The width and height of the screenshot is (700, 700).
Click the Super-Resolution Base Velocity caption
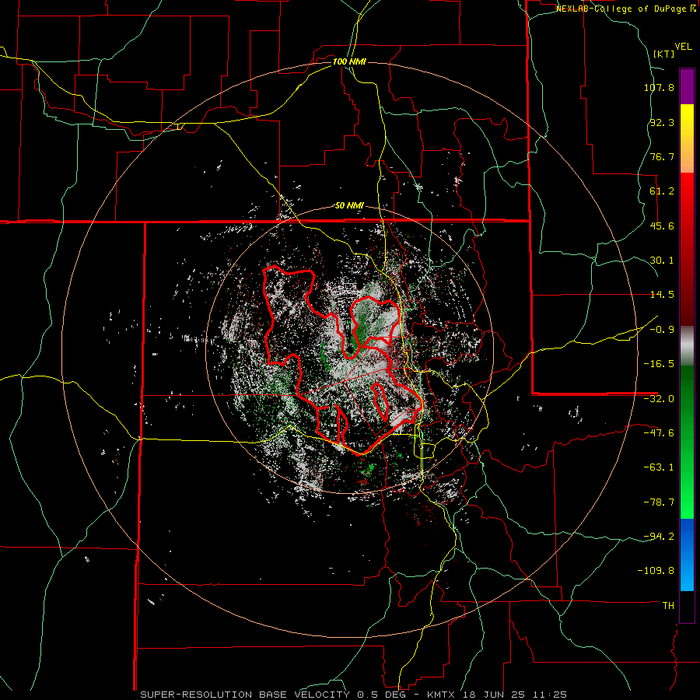354,695
